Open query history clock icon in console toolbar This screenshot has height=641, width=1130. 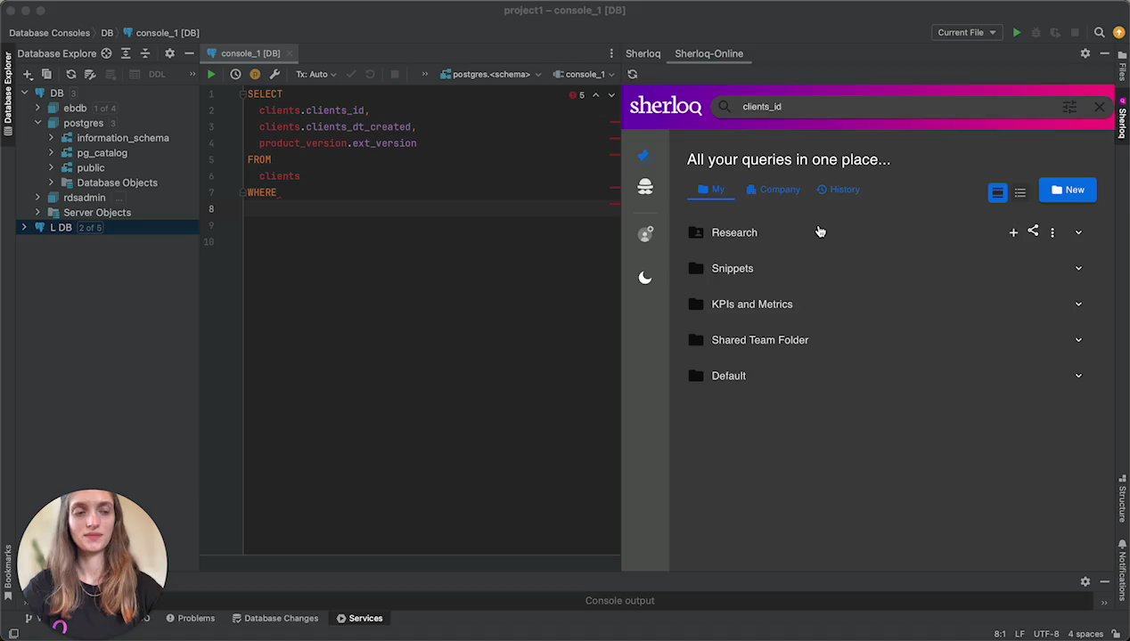coord(235,75)
